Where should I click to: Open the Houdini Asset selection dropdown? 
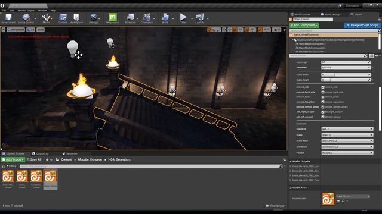[353, 196]
